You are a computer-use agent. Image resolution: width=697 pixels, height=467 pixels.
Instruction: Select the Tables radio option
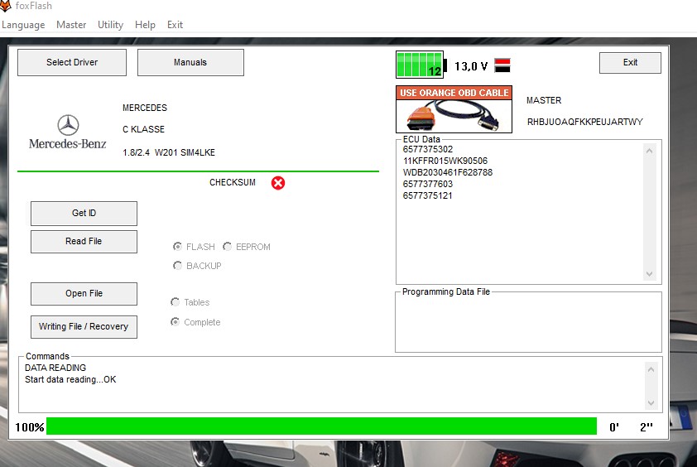(175, 302)
